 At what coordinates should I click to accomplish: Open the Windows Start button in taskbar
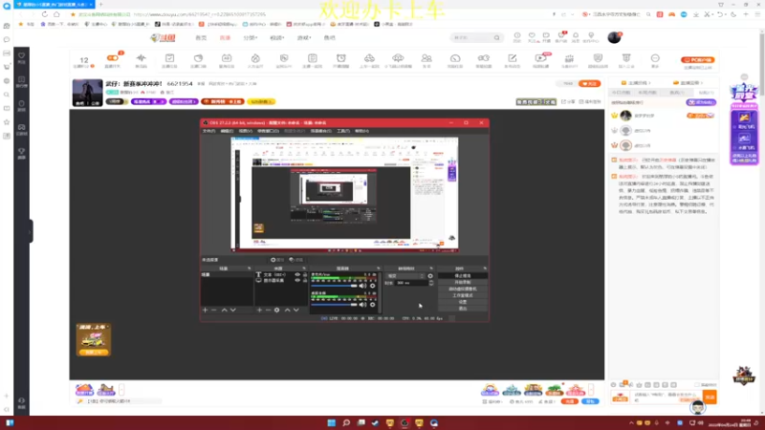[x=332, y=422]
